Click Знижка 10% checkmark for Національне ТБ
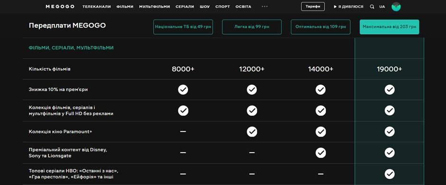 183,90
